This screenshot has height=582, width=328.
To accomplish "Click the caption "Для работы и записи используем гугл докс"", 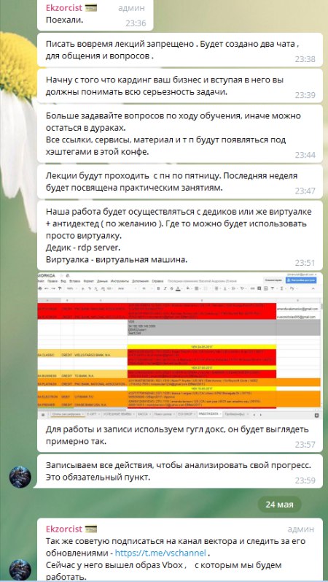I will click(x=177, y=435).
